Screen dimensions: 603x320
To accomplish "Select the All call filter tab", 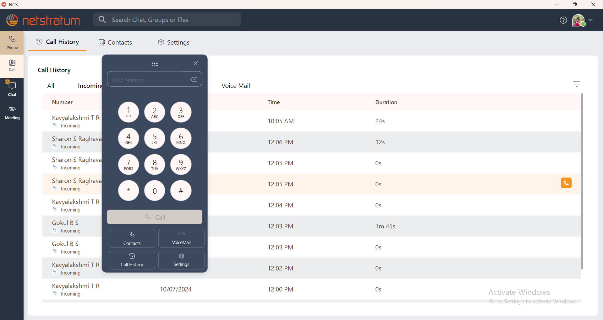I will point(51,86).
